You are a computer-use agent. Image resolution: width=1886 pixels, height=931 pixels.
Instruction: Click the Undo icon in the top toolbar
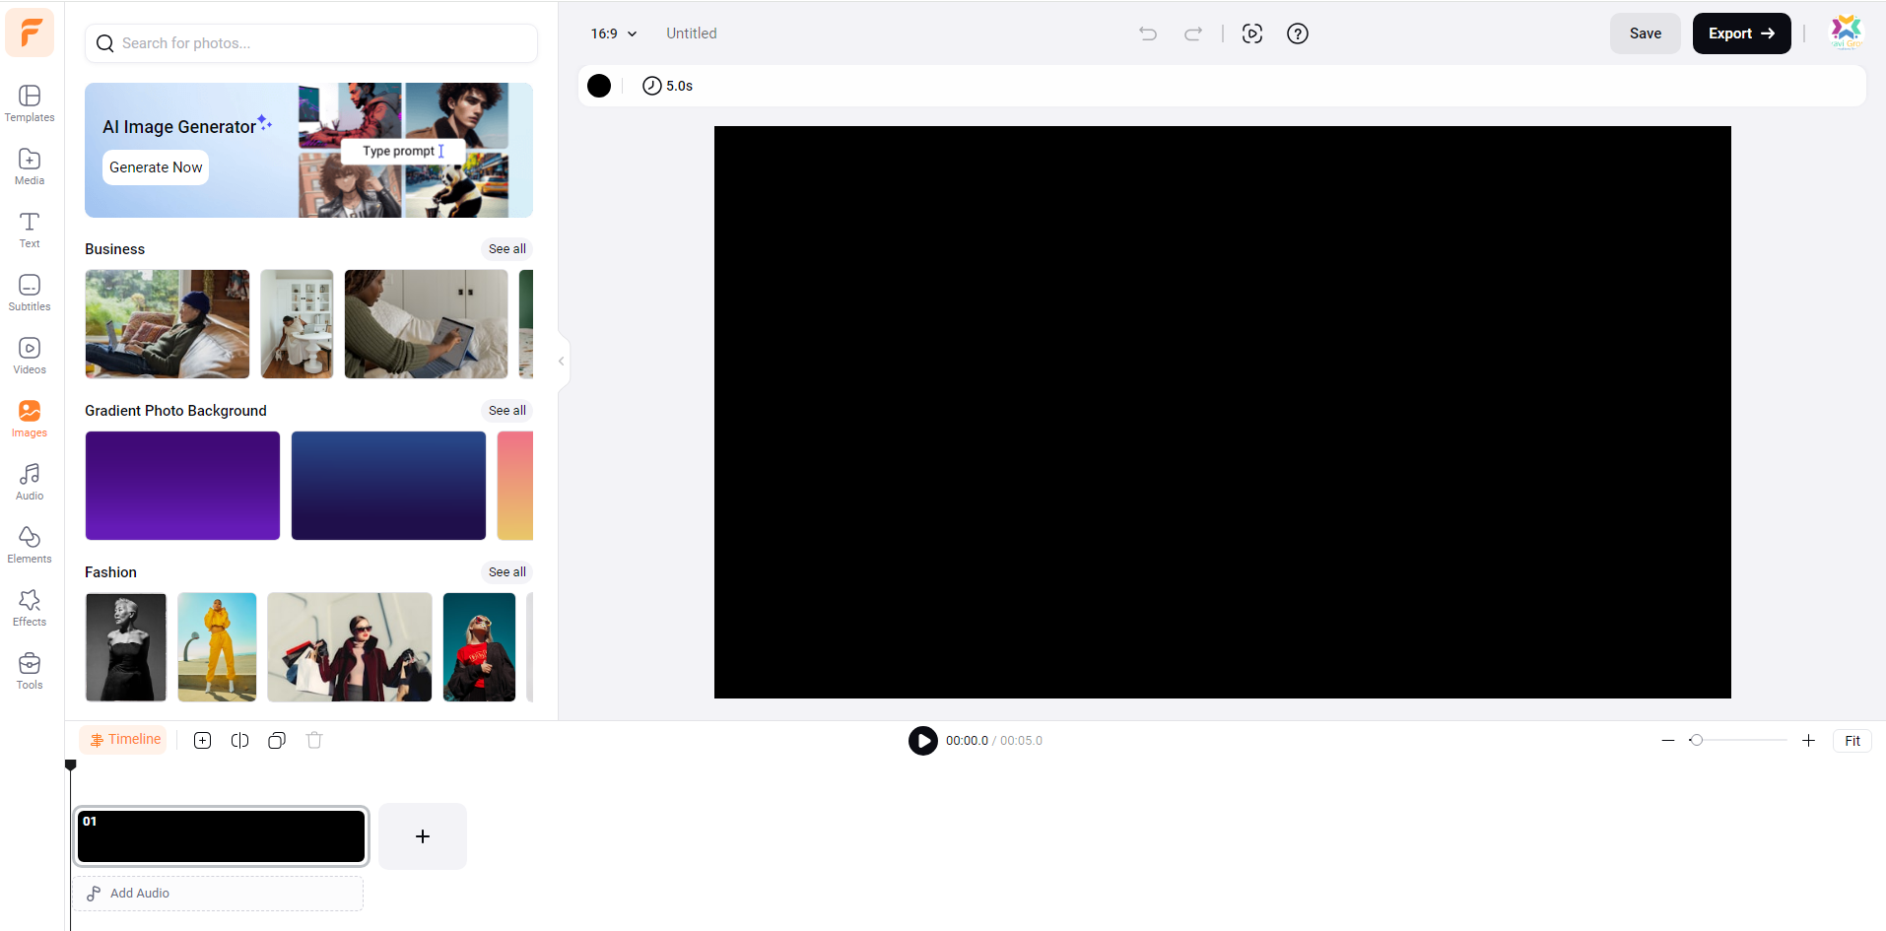pyautogui.click(x=1148, y=33)
